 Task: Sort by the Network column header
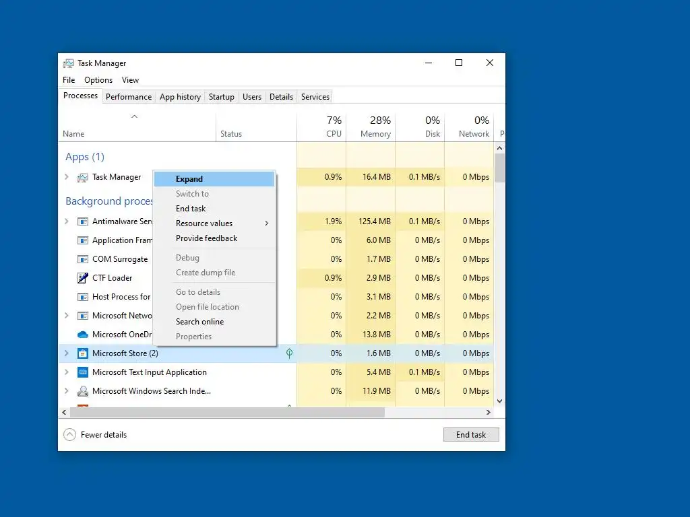tap(470, 127)
